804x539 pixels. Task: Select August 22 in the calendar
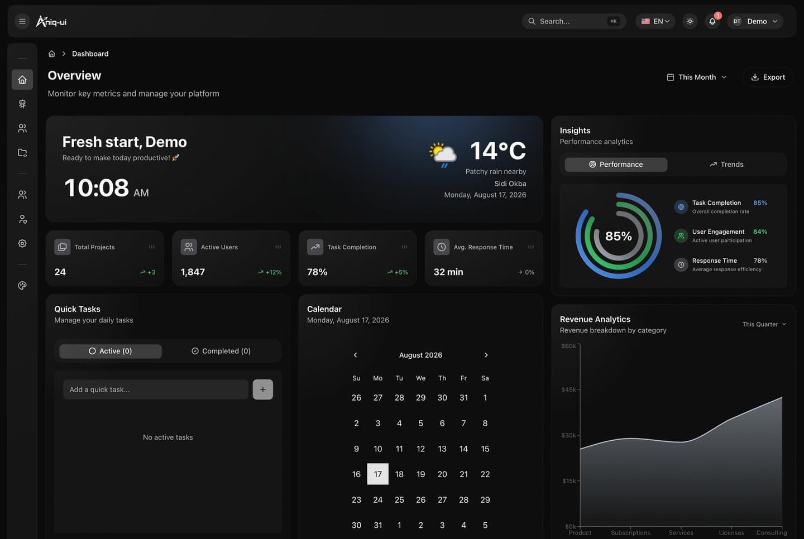485,474
